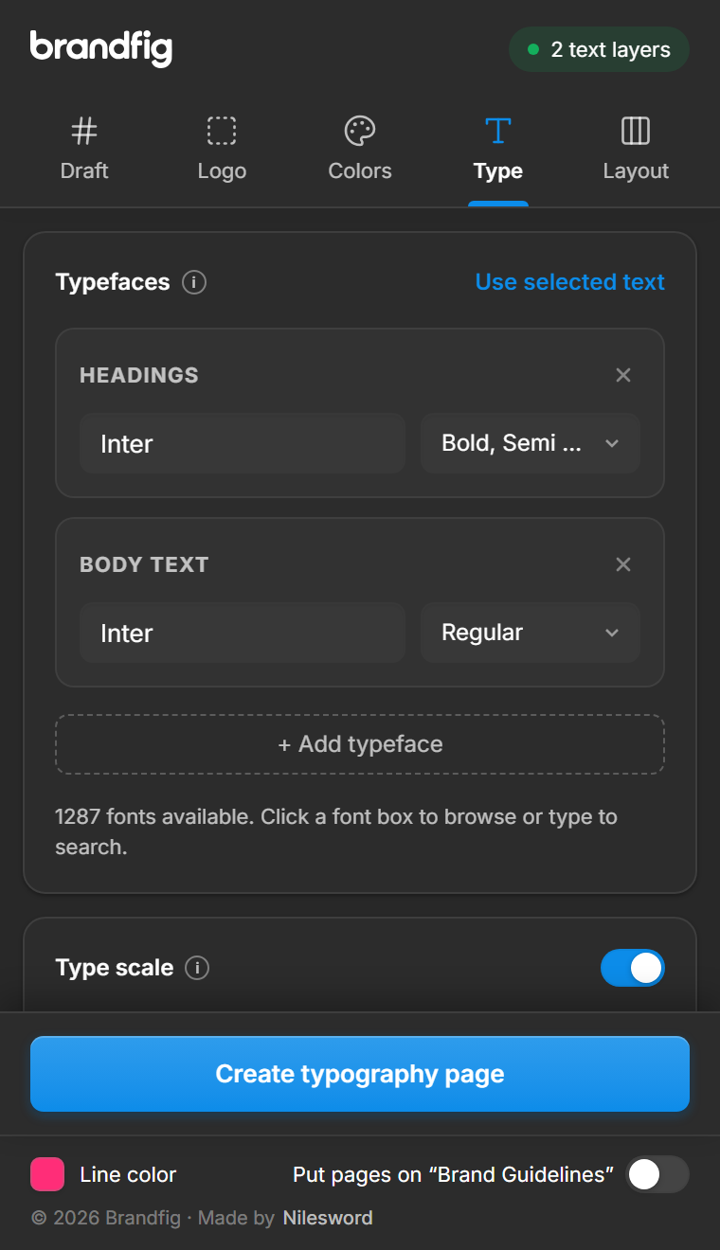
Task: Click the brandfig logo
Action: 101,47
